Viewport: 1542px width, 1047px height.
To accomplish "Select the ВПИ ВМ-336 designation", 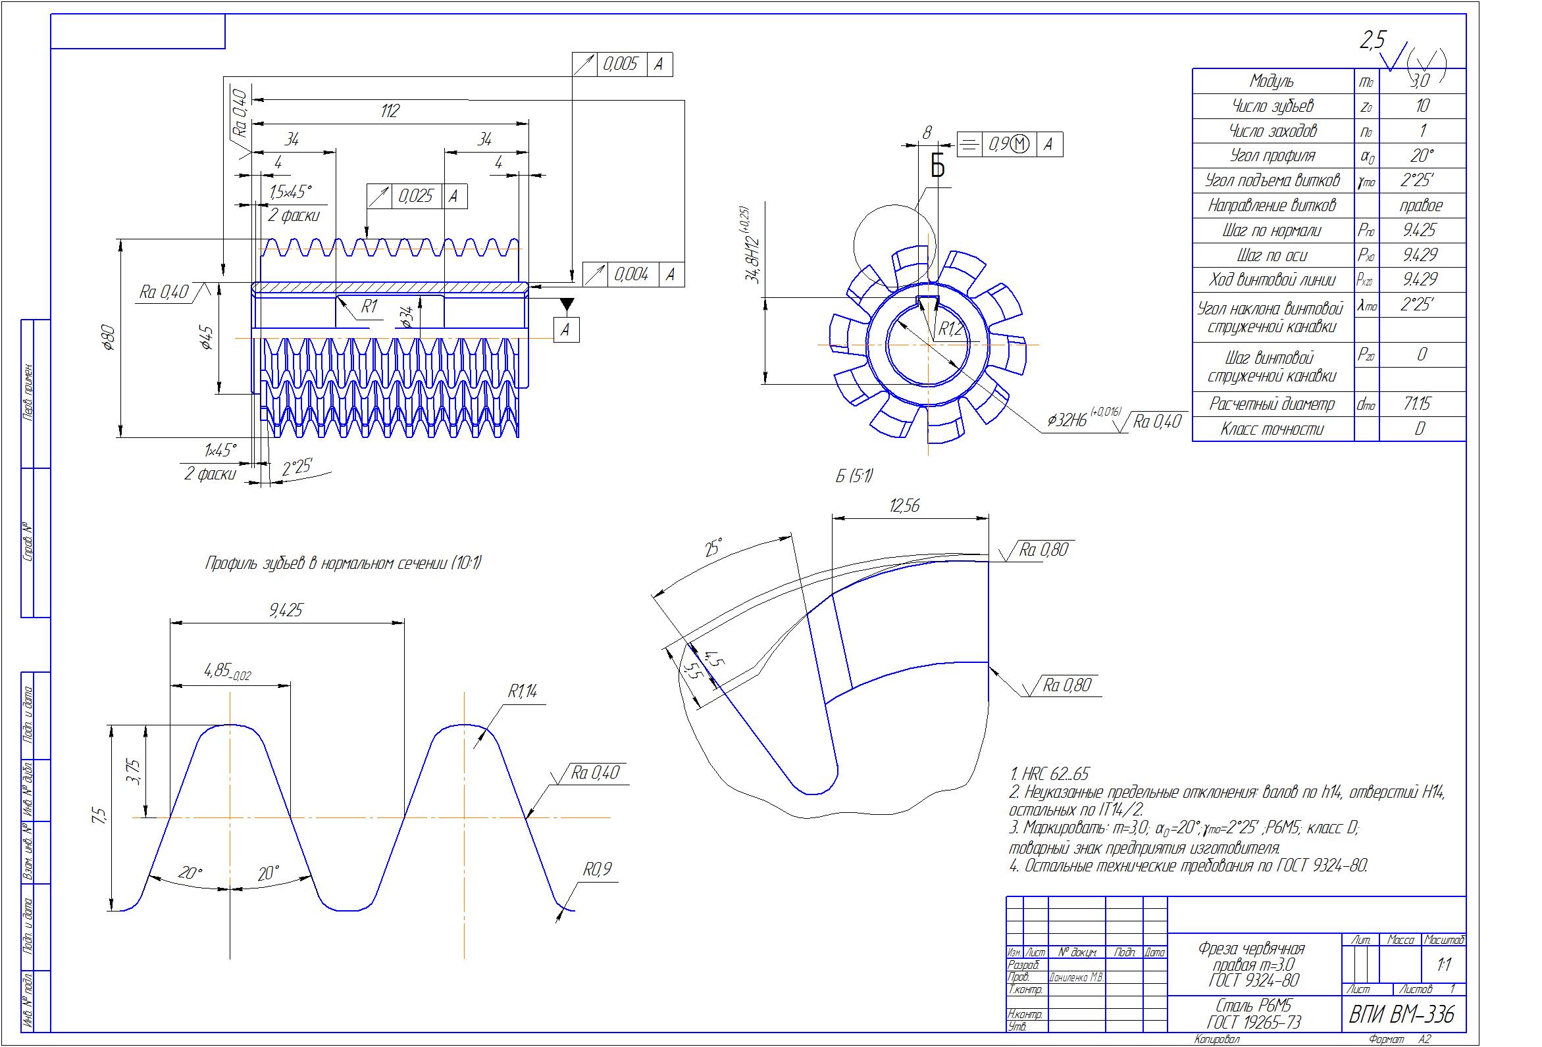I will (1402, 1015).
